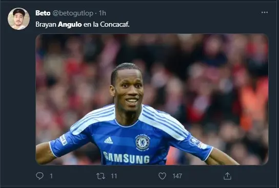Click the like count showing 147

(x=177, y=176)
